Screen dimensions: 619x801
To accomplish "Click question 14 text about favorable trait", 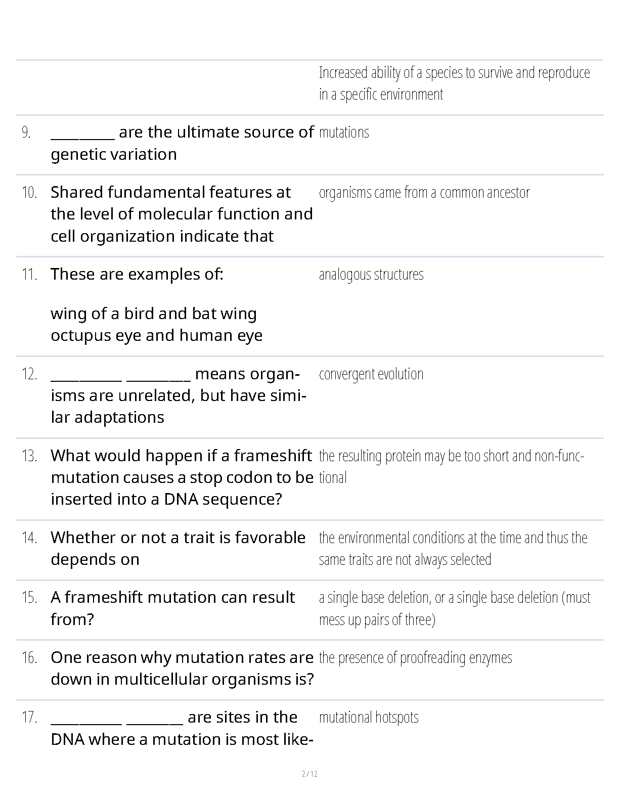I will click(x=178, y=548).
